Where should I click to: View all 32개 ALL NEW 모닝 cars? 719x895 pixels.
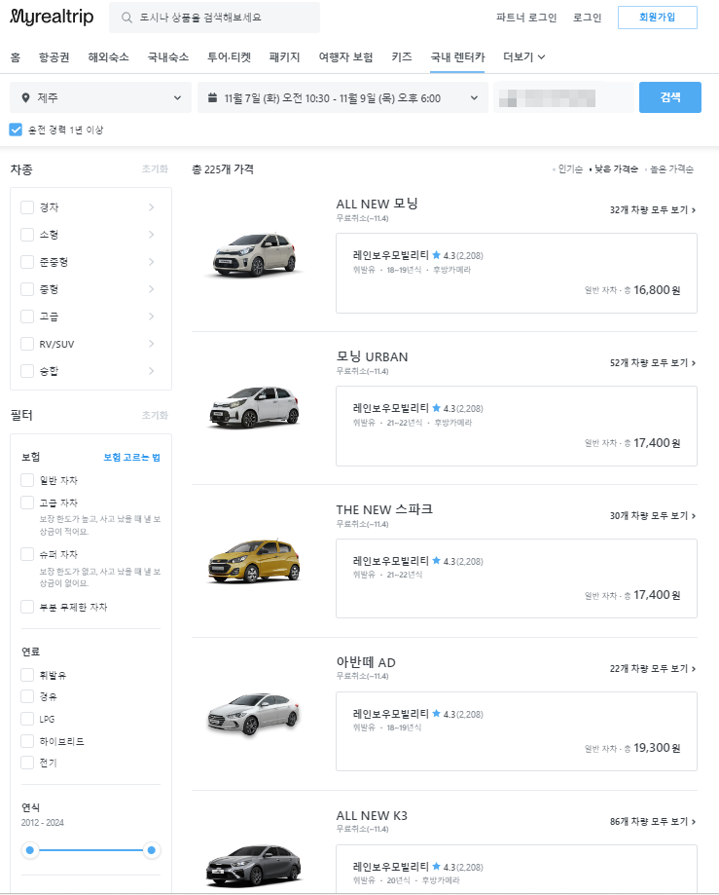tap(653, 210)
